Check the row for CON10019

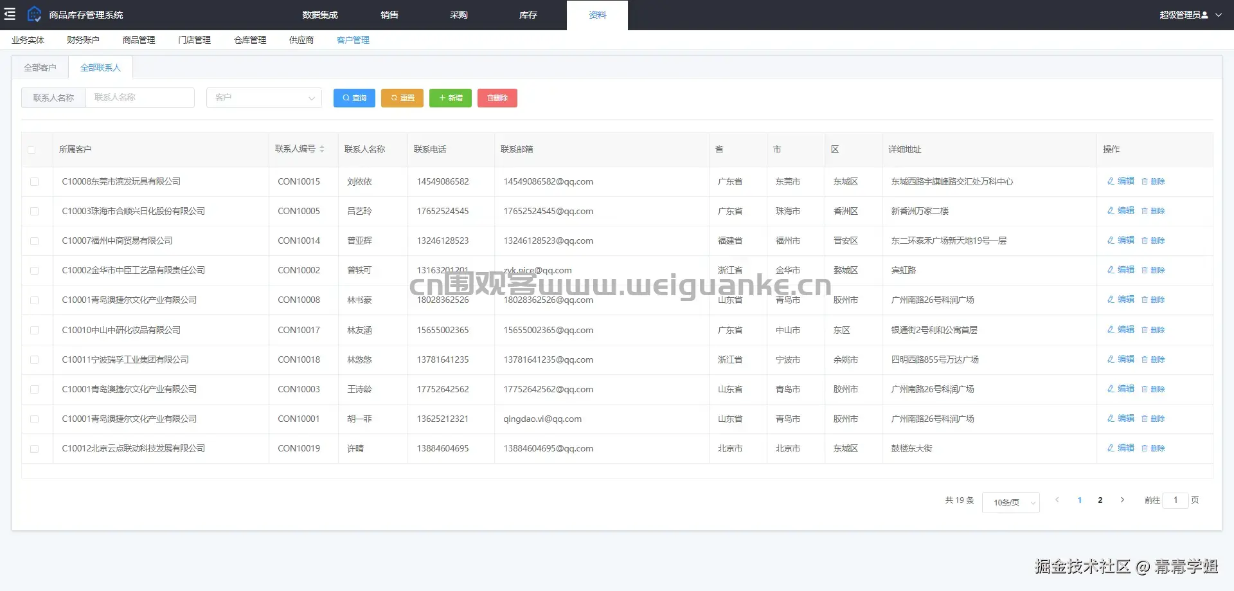tap(34, 449)
